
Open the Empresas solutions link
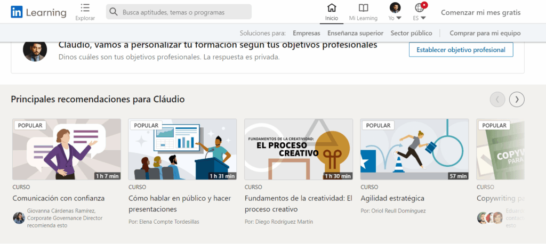tap(307, 33)
